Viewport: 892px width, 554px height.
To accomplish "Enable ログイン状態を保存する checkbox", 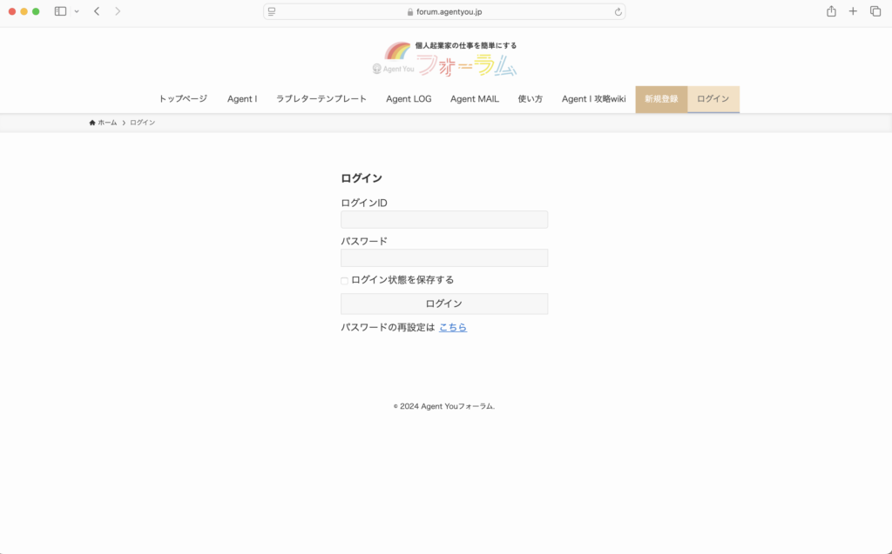I will click(344, 280).
